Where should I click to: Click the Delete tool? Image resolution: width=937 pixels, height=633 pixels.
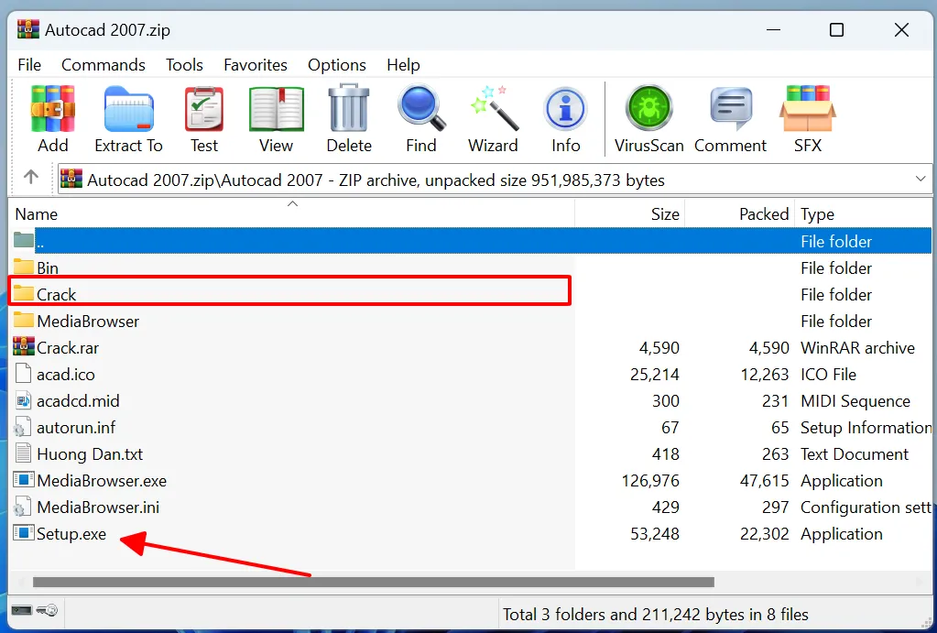click(348, 117)
